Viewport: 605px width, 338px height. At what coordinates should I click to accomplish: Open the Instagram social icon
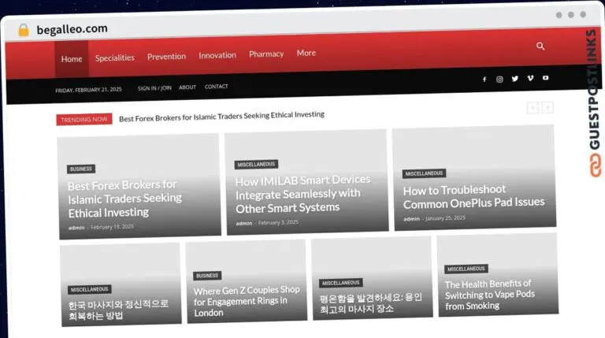499,79
